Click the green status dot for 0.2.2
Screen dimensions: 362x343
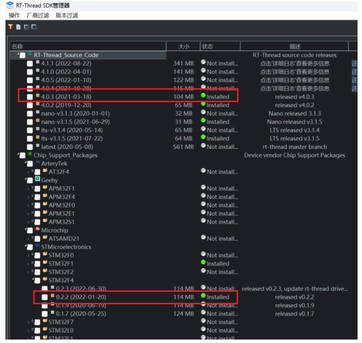203,296
